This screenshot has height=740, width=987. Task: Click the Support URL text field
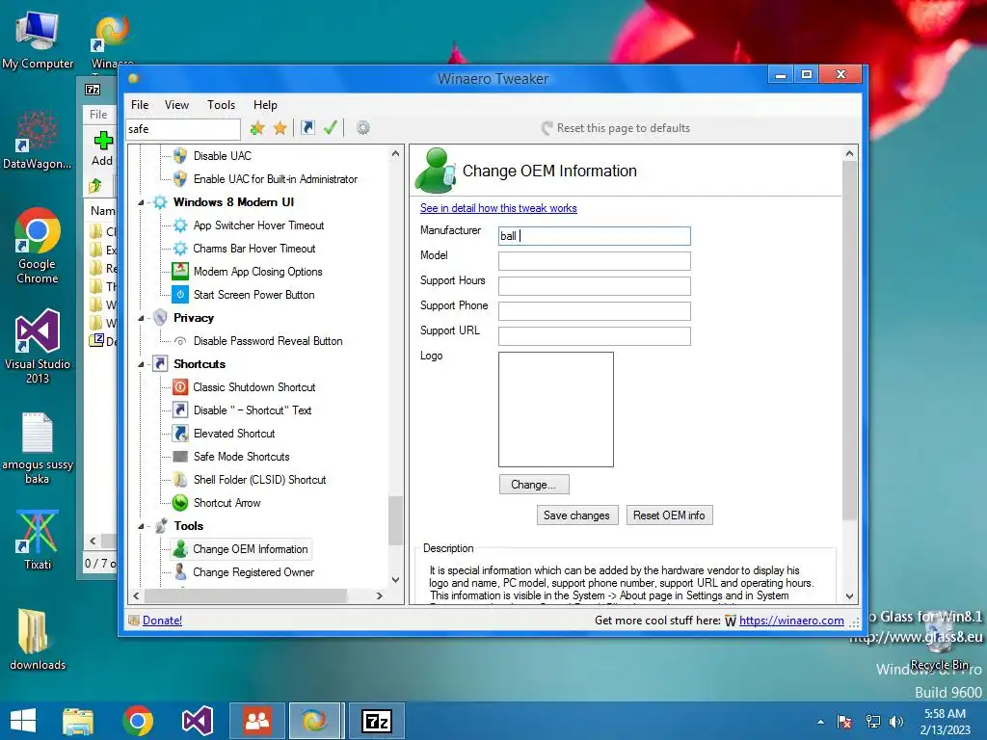coord(594,336)
